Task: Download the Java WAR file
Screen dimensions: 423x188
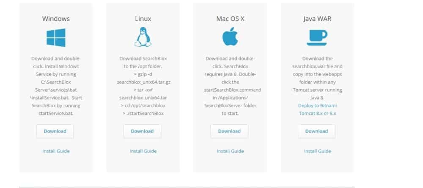Action: click(316, 131)
